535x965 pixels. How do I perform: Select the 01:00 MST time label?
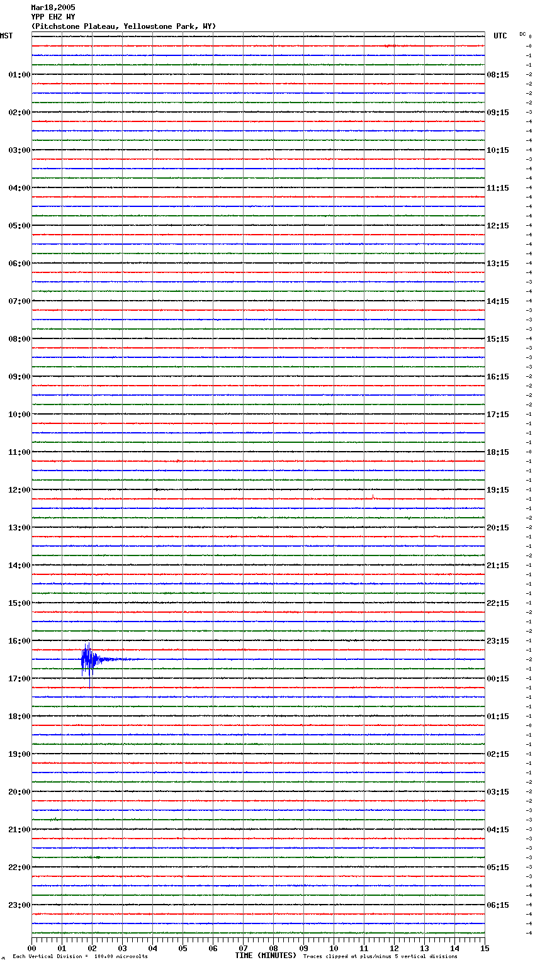pyautogui.click(x=20, y=75)
